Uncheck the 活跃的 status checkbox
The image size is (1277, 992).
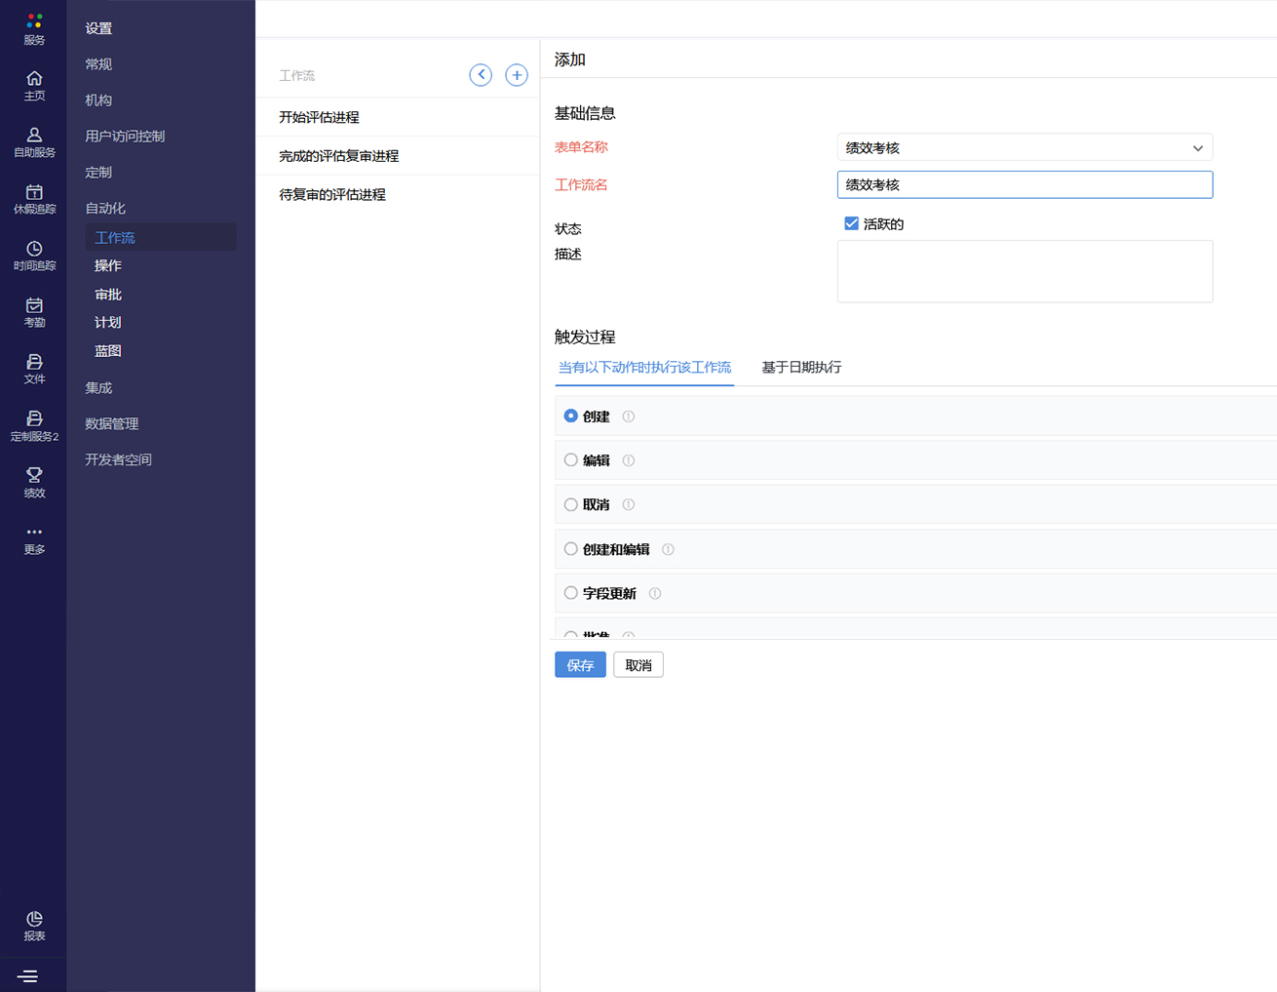851,223
